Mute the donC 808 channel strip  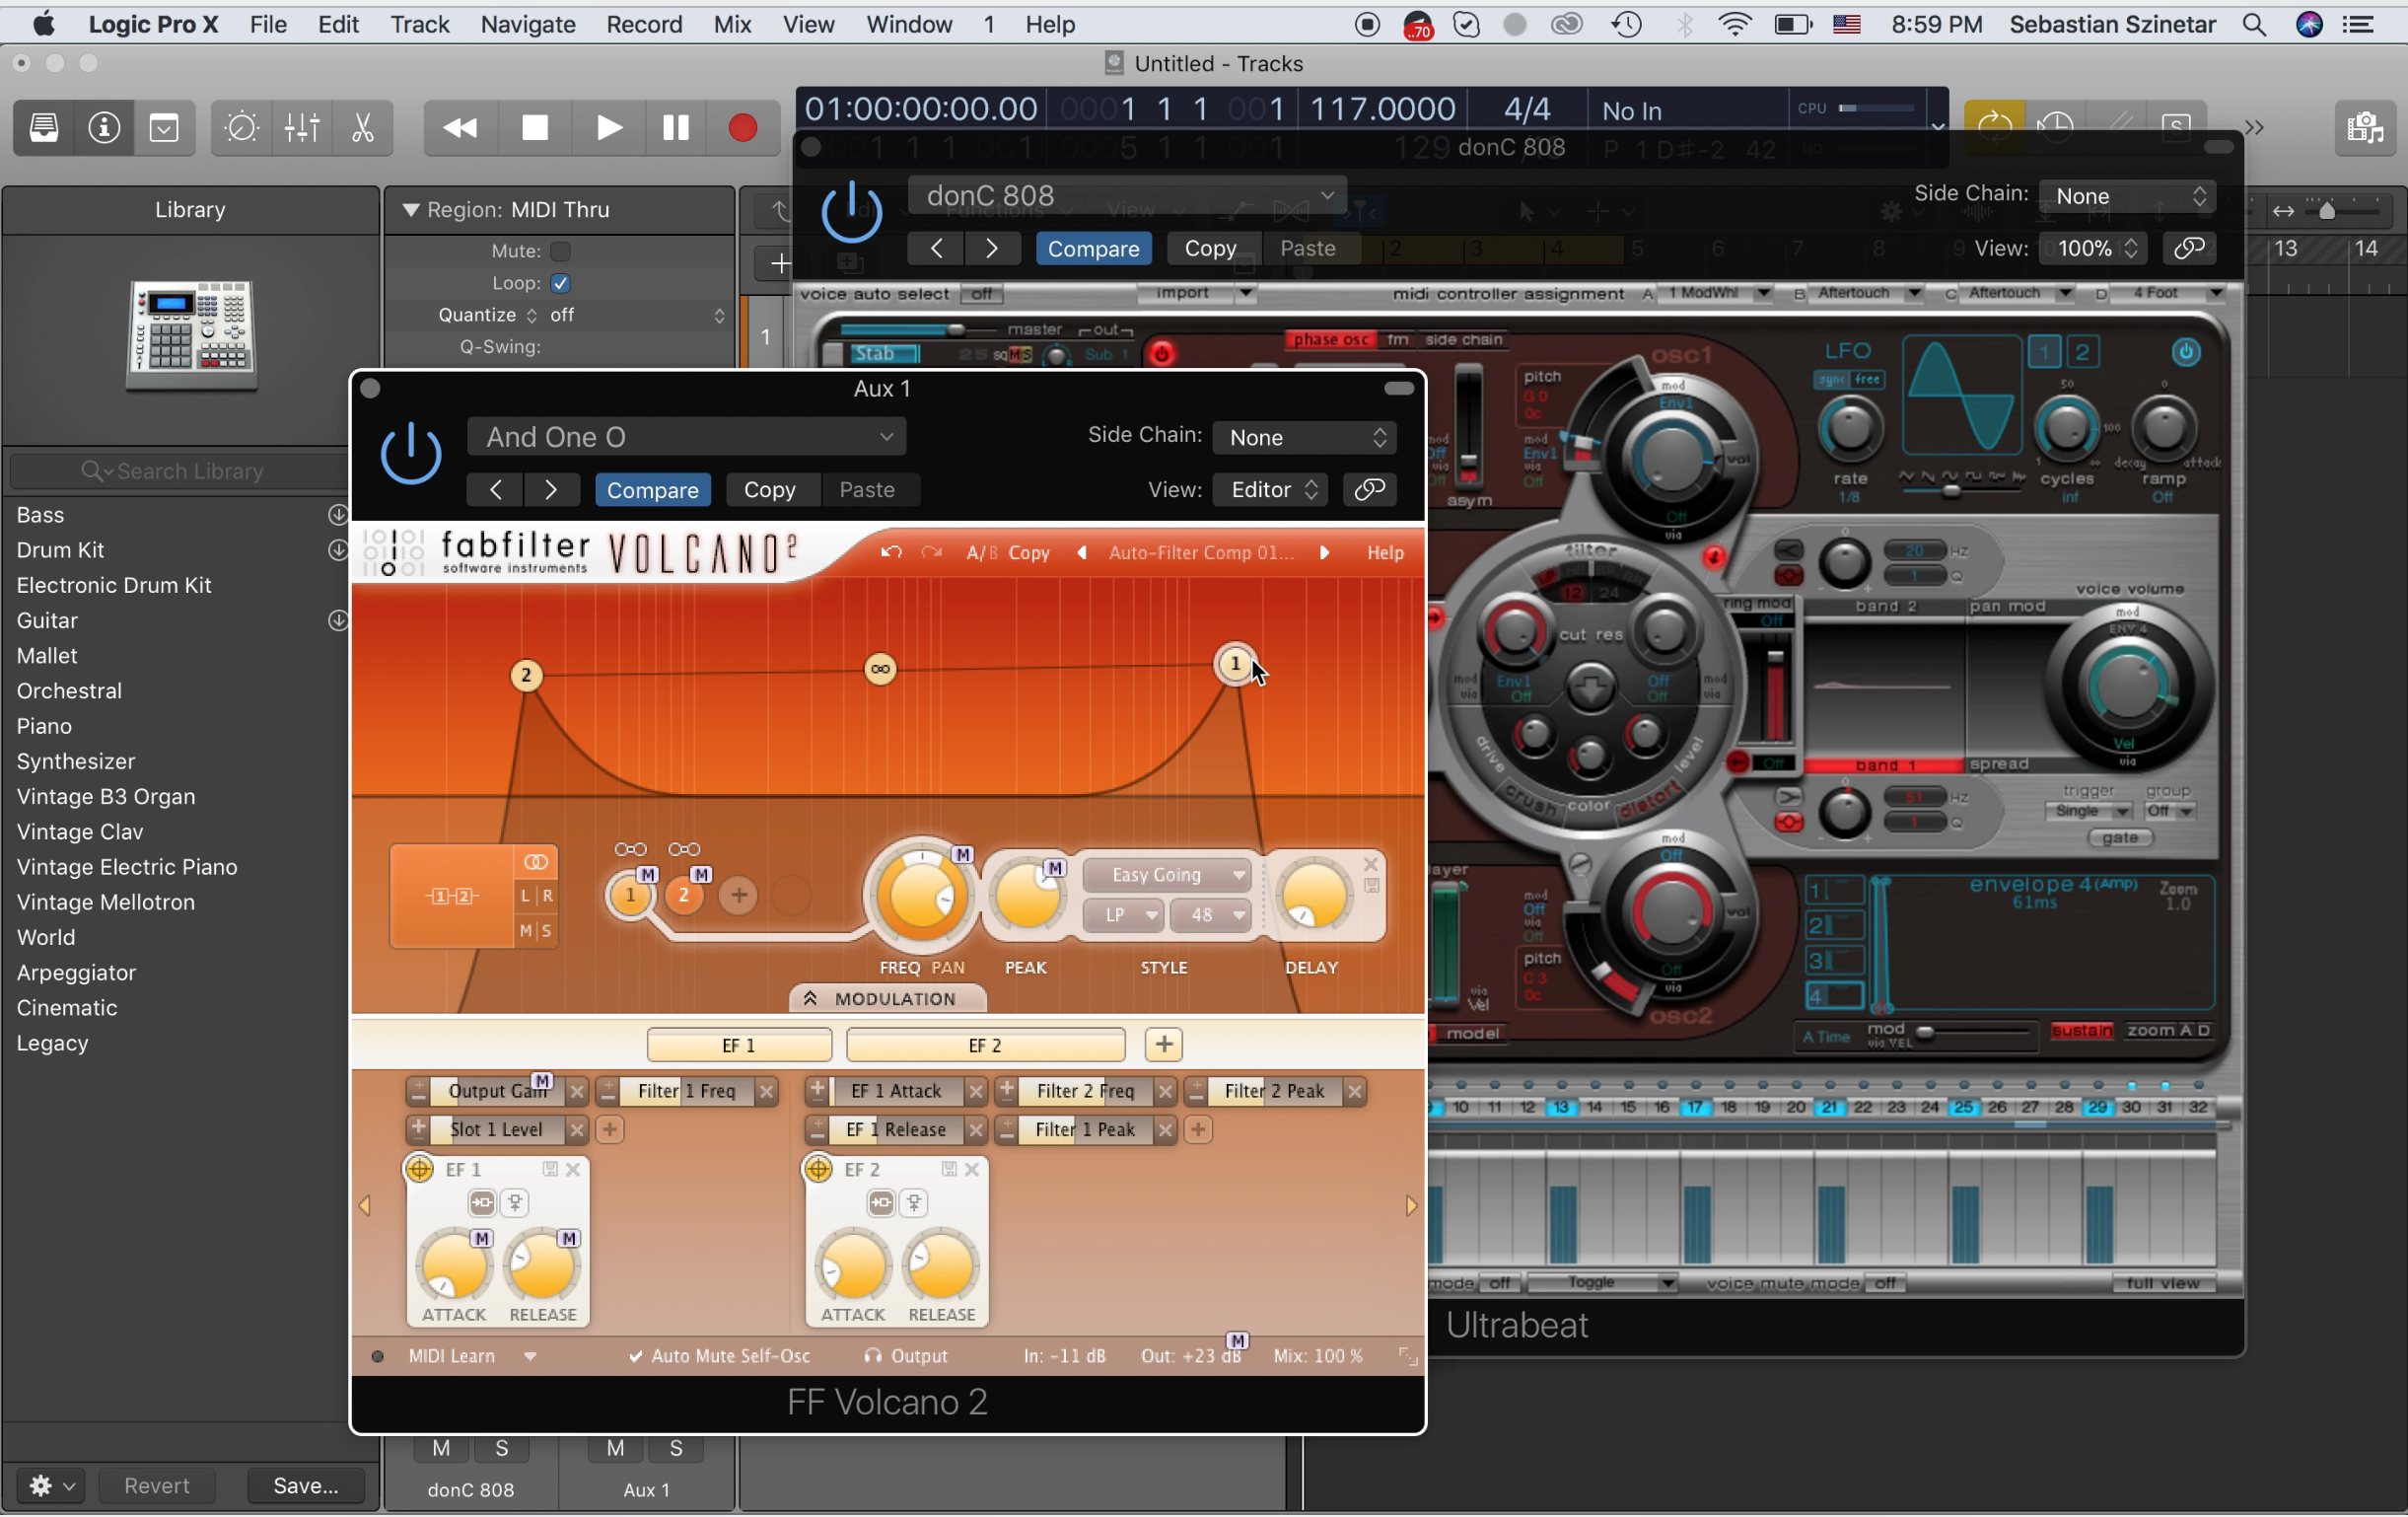pyautogui.click(x=441, y=1448)
